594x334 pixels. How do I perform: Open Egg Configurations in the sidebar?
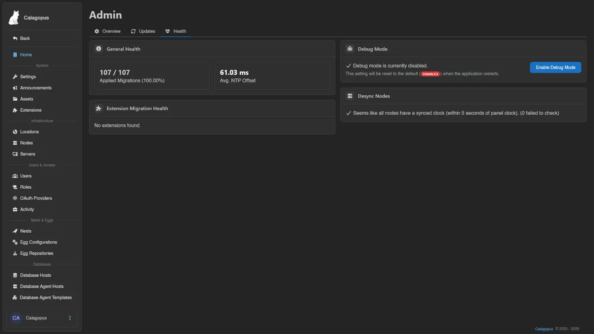point(42,242)
